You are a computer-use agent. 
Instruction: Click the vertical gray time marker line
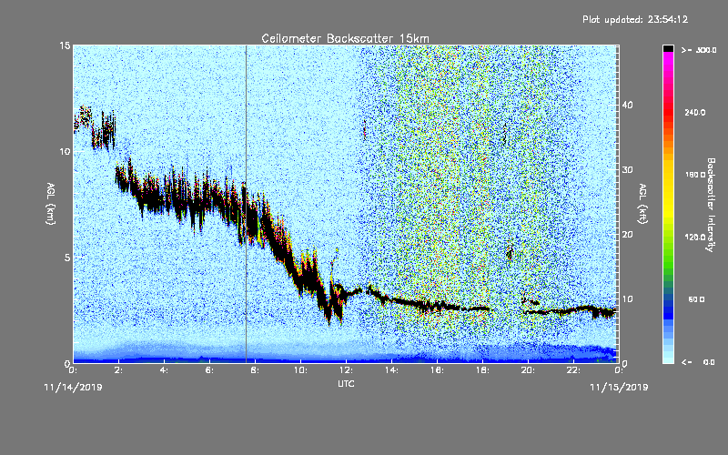pyautogui.click(x=246, y=204)
